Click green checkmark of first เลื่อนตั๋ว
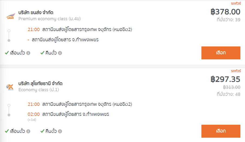245x142 pixels. coord(7,53)
